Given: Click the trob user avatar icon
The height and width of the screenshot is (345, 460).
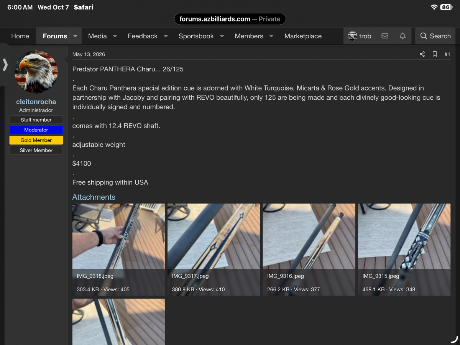Looking at the screenshot, I should tap(352, 36).
